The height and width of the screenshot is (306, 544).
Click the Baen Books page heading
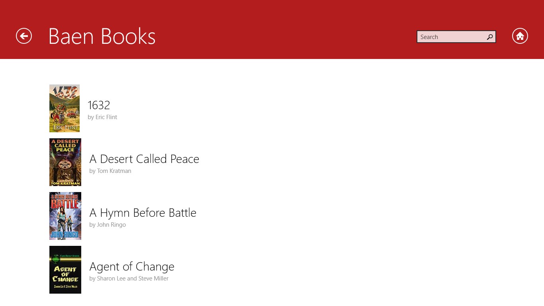[102, 36]
